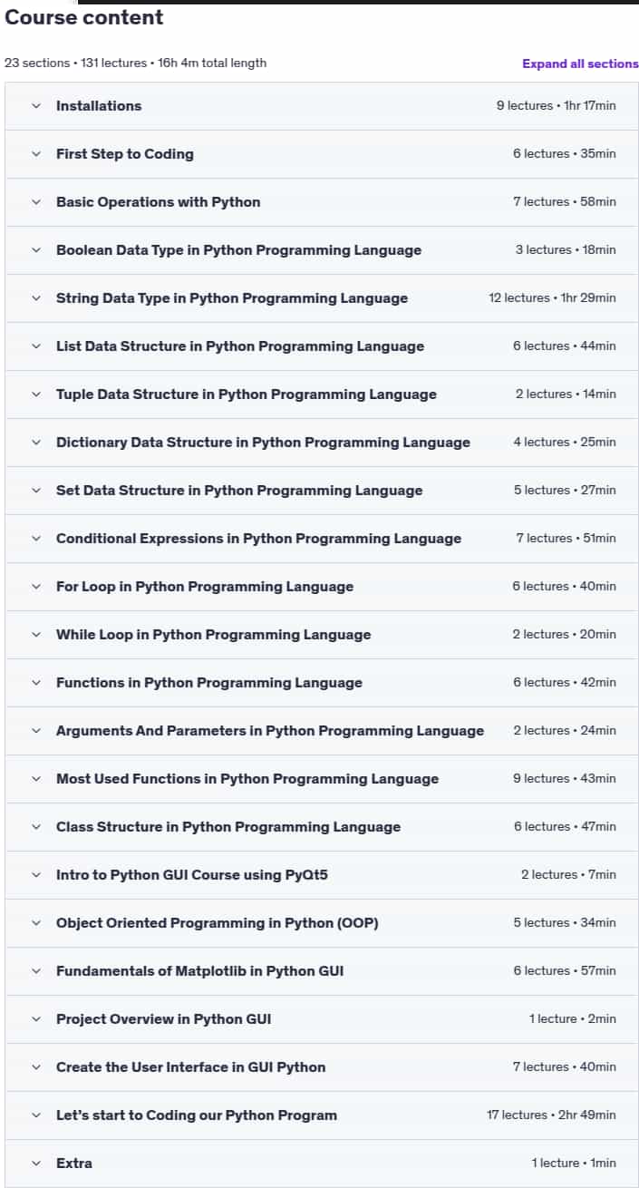The image size is (639, 1188).
Task: Click '7 lectures • 58min' duration
Action: (x=564, y=202)
